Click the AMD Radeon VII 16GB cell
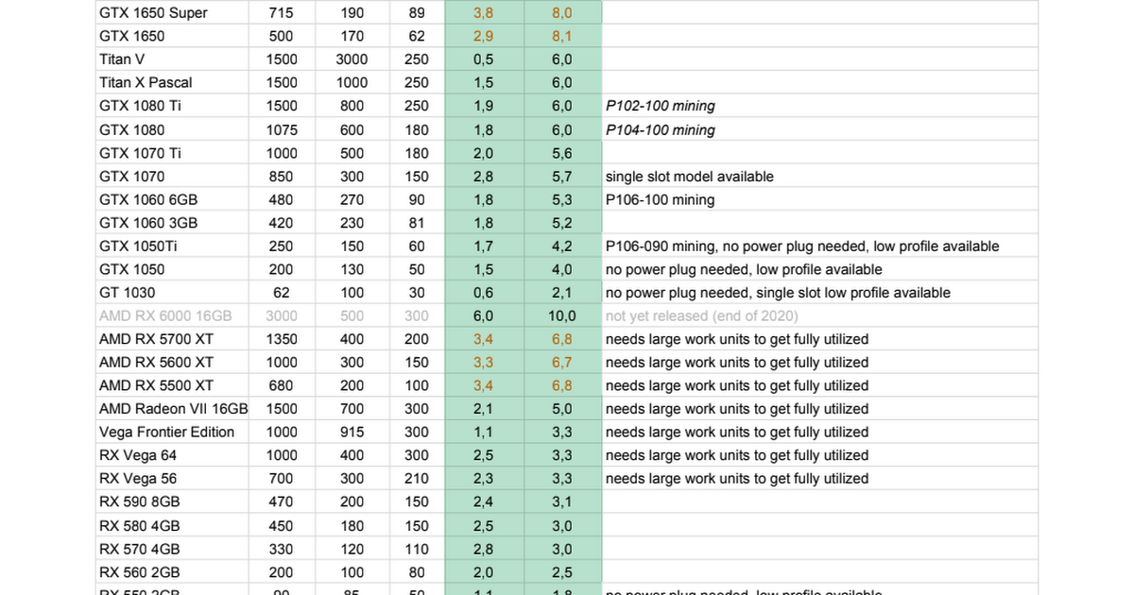Image resolution: width=1134 pixels, height=595 pixels. point(172,409)
